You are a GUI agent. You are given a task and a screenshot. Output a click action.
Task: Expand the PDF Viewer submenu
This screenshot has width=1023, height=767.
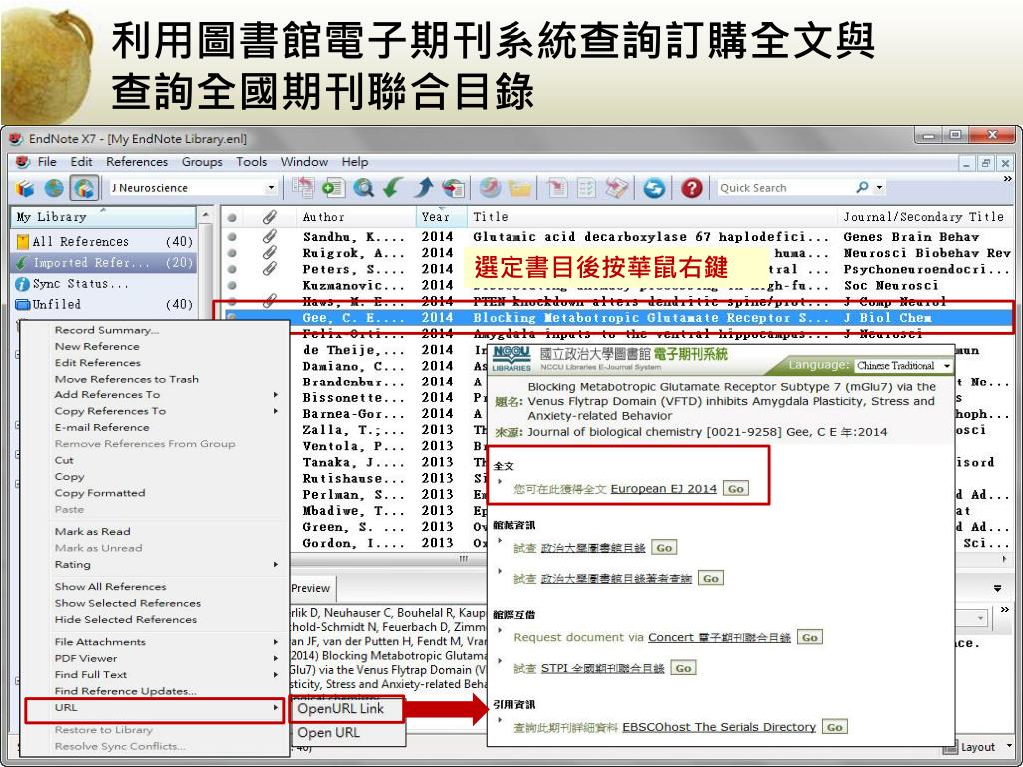[167, 659]
